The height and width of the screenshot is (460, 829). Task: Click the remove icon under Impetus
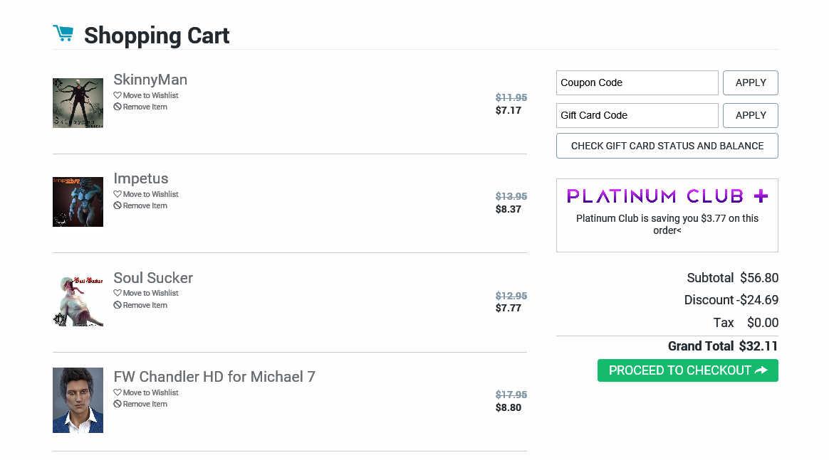pos(118,205)
